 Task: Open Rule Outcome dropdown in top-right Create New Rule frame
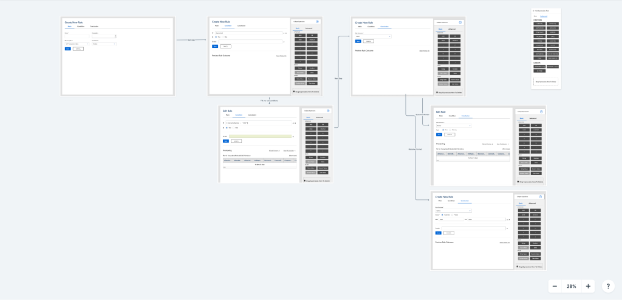coord(372,36)
